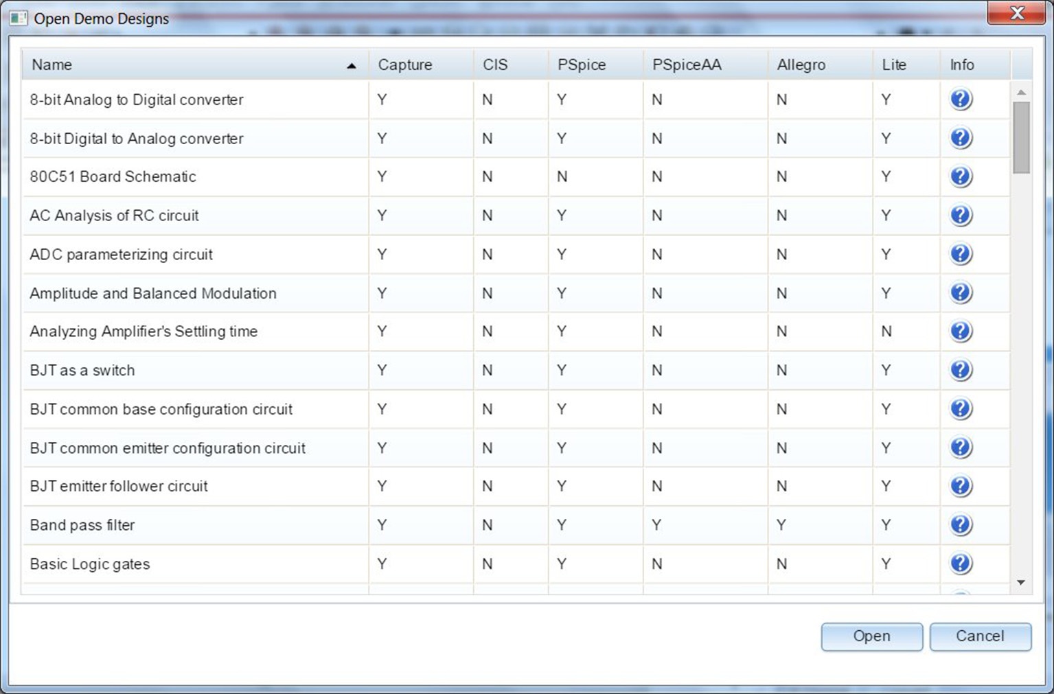Viewport: 1054px width, 694px height.
Task: Click CIS N cell for Basic Logic gates
Action: click(x=511, y=564)
